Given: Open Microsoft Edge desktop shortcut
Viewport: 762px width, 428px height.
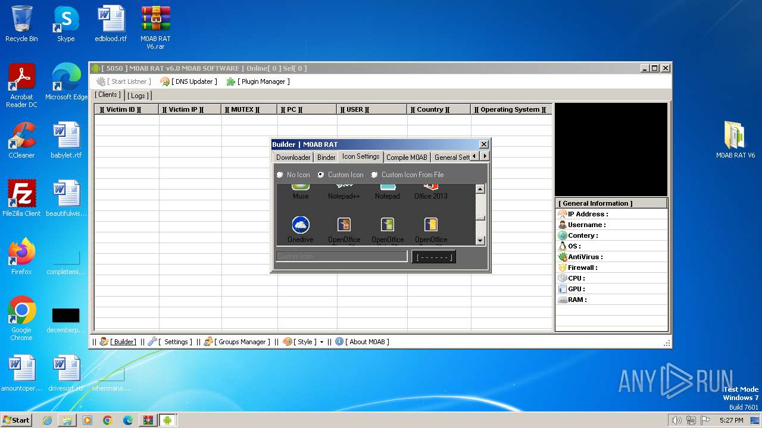Looking at the screenshot, I should (x=66, y=82).
